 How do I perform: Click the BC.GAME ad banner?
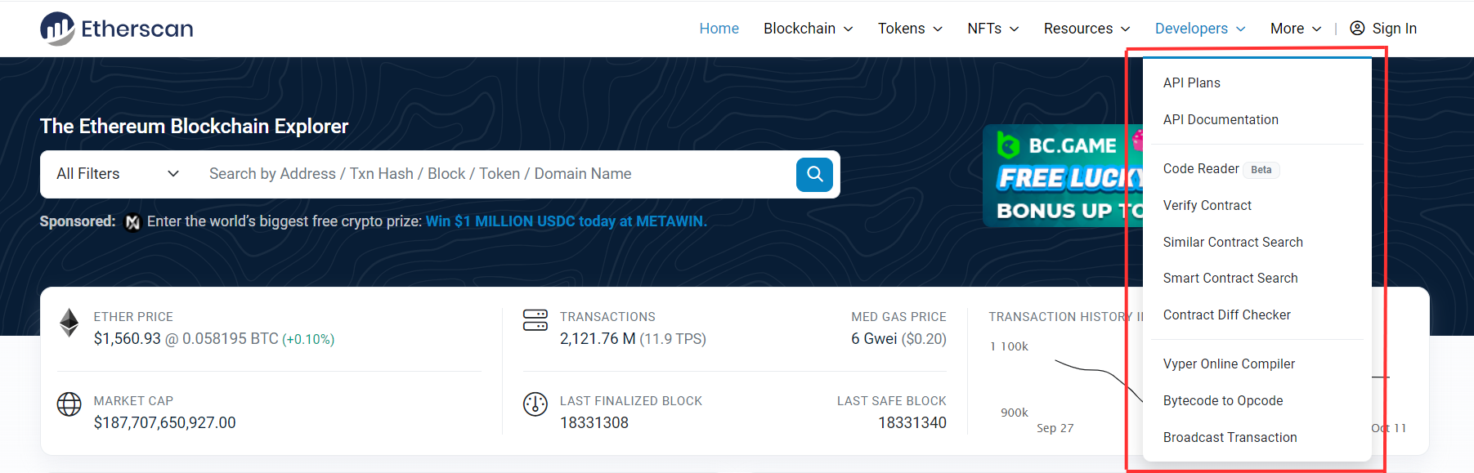tap(1062, 176)
